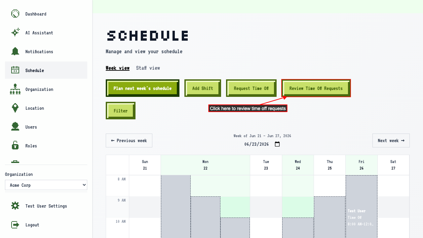
Task: Open Review Time Off Requests
Action: click(x=316, y=88)
